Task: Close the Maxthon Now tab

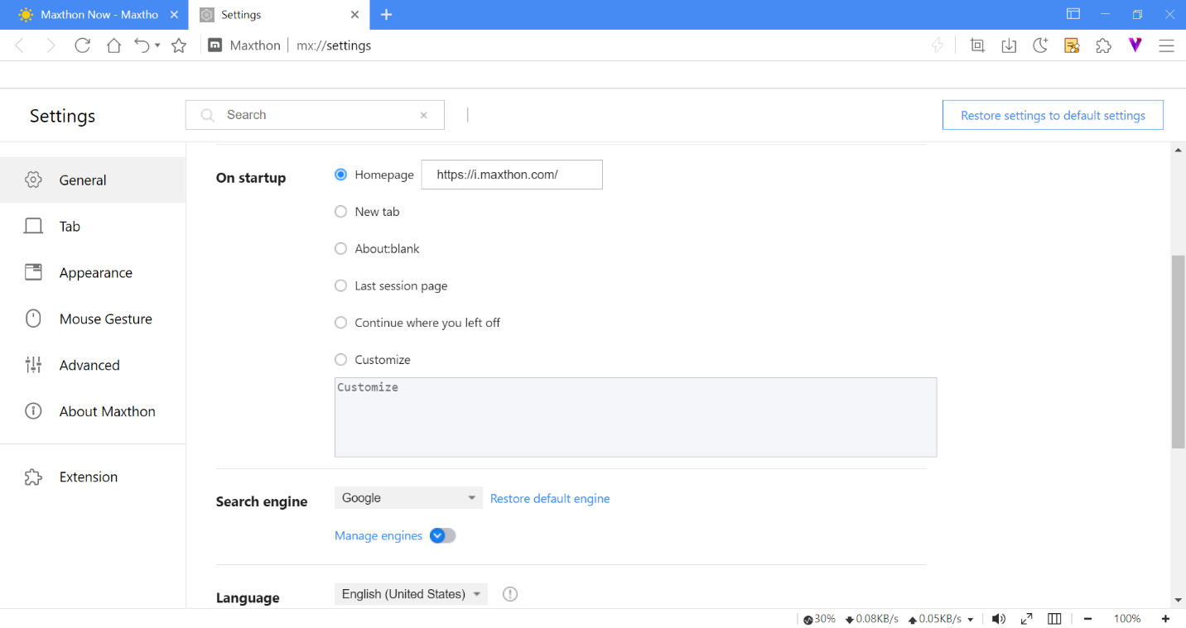Action: pos(173,14)
